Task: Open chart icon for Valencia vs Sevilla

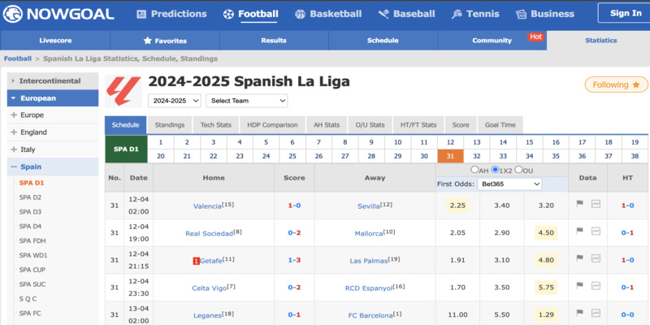Action: coord(596,204)
